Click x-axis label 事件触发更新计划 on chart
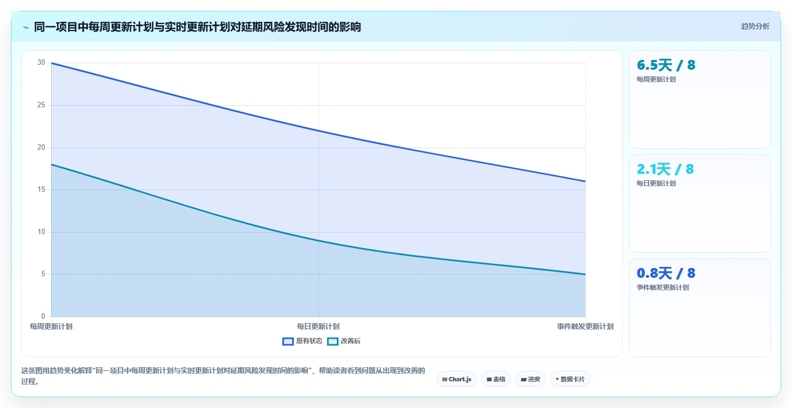Screen dimensions: 792x408 [x=585, y=326]
